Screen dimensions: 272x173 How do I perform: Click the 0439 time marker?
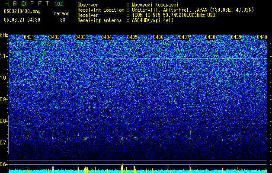236,37
